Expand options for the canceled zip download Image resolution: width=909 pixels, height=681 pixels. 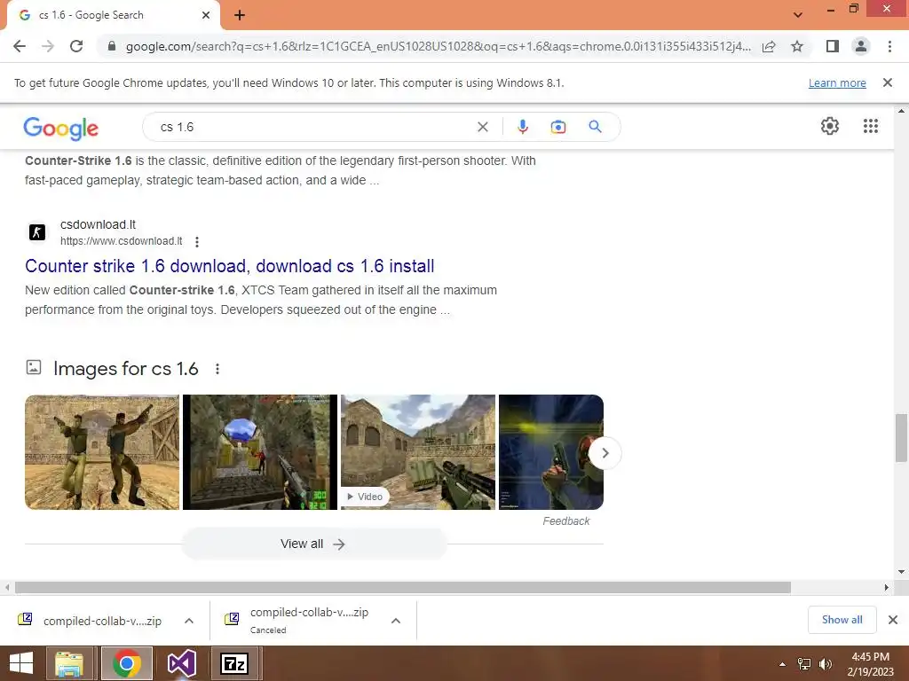(396, 621)
